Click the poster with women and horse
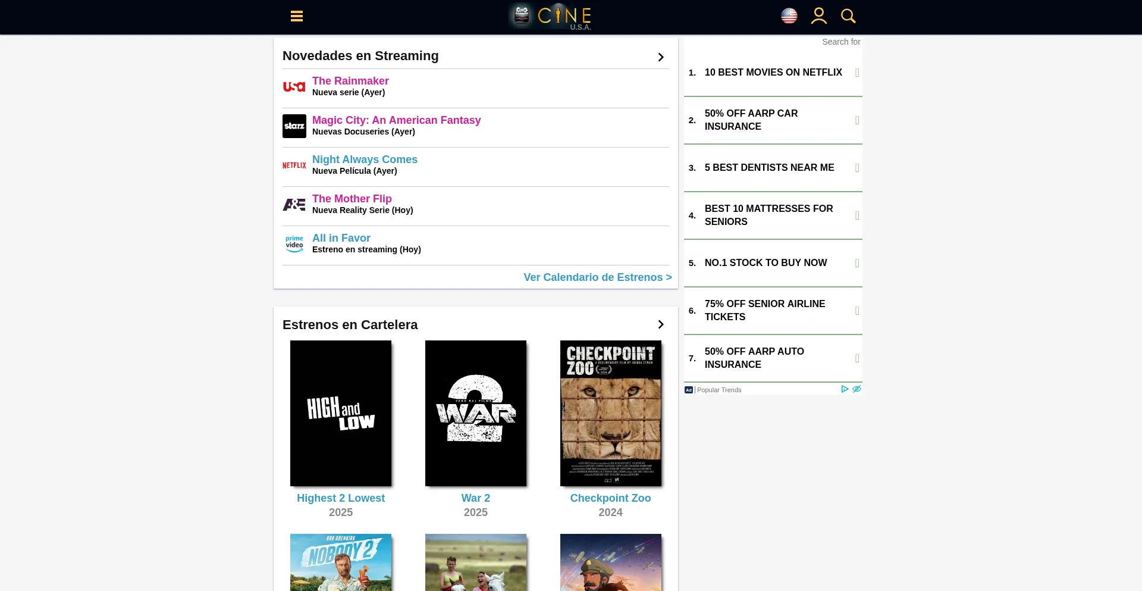The width and height of the screenshot is (1142, 591). click(x=476, y=562)
